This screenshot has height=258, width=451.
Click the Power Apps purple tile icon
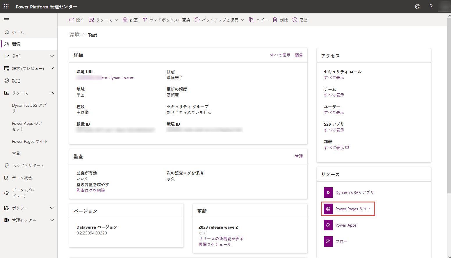coord(328,225)
